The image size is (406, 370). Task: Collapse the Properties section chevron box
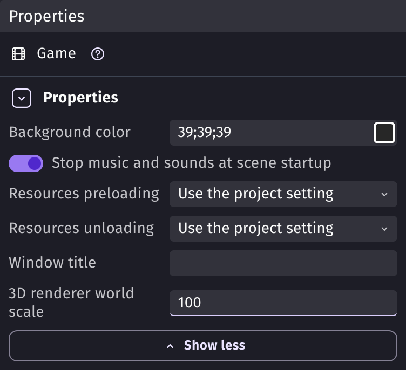coord(22,98)
